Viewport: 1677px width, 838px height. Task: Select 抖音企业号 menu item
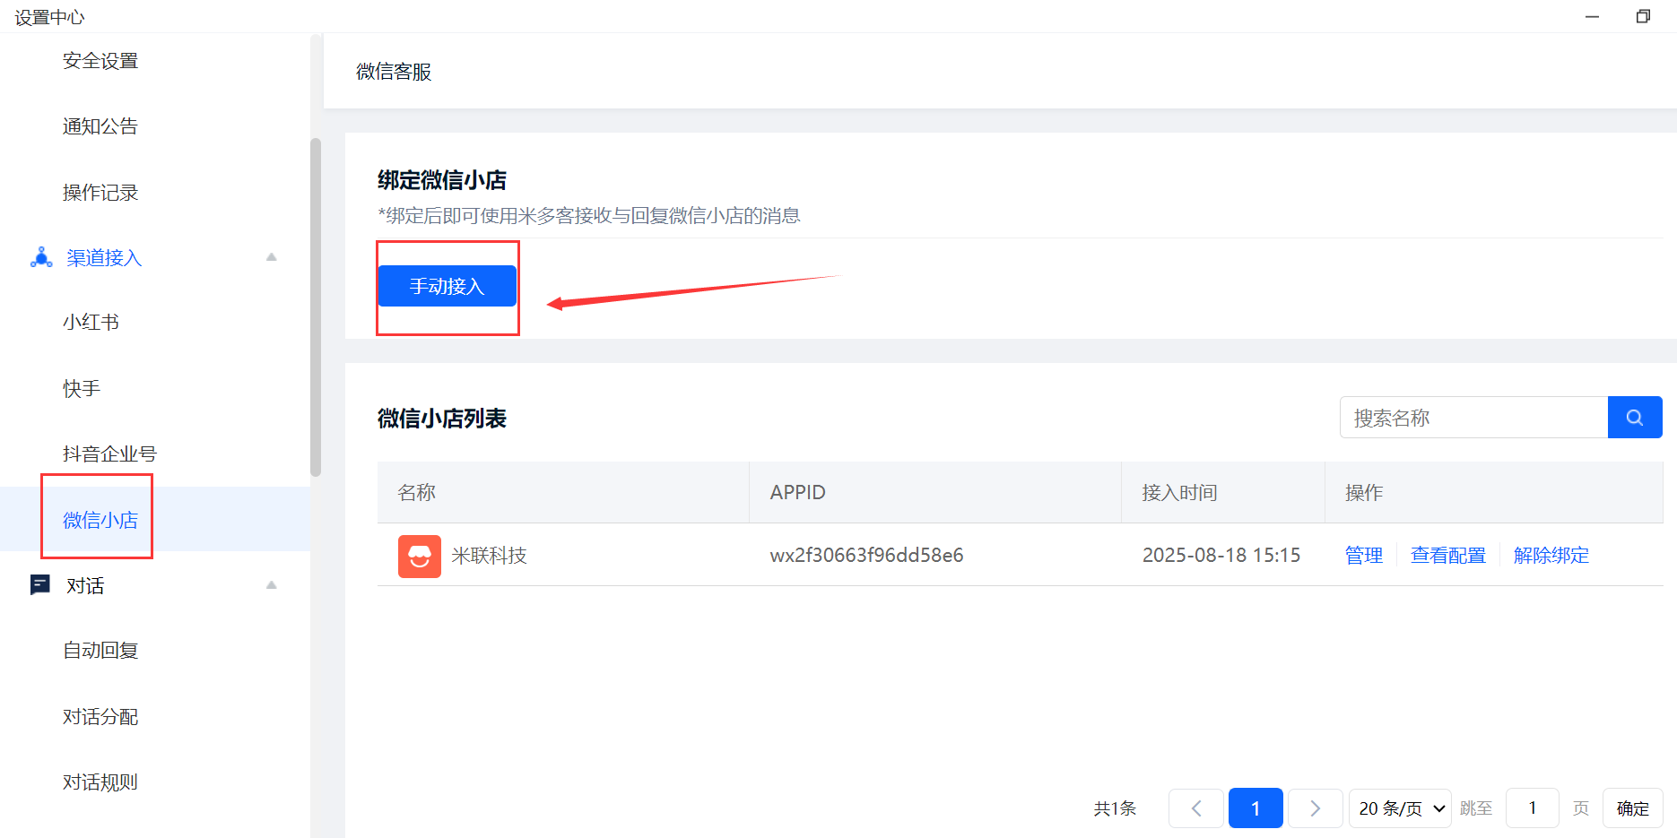point(109,454)
